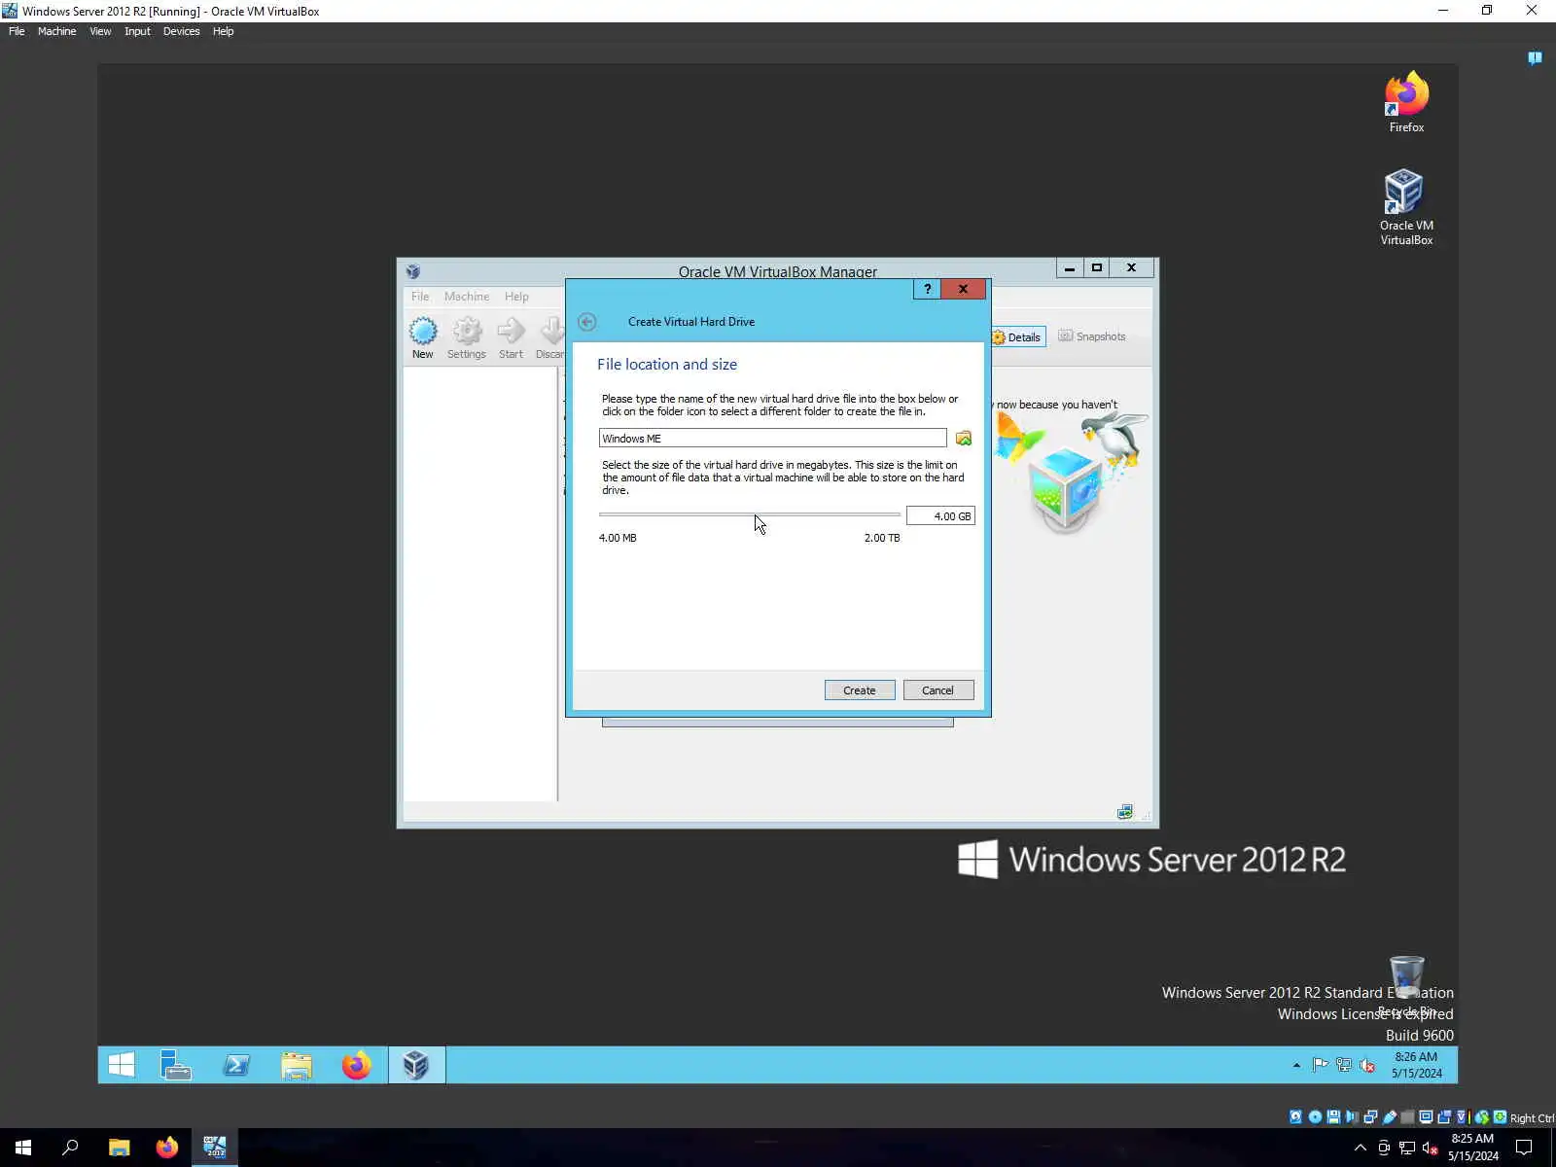
Task: Click the Firefox desktop shortcut in the guest
Action: (1406, 102)
